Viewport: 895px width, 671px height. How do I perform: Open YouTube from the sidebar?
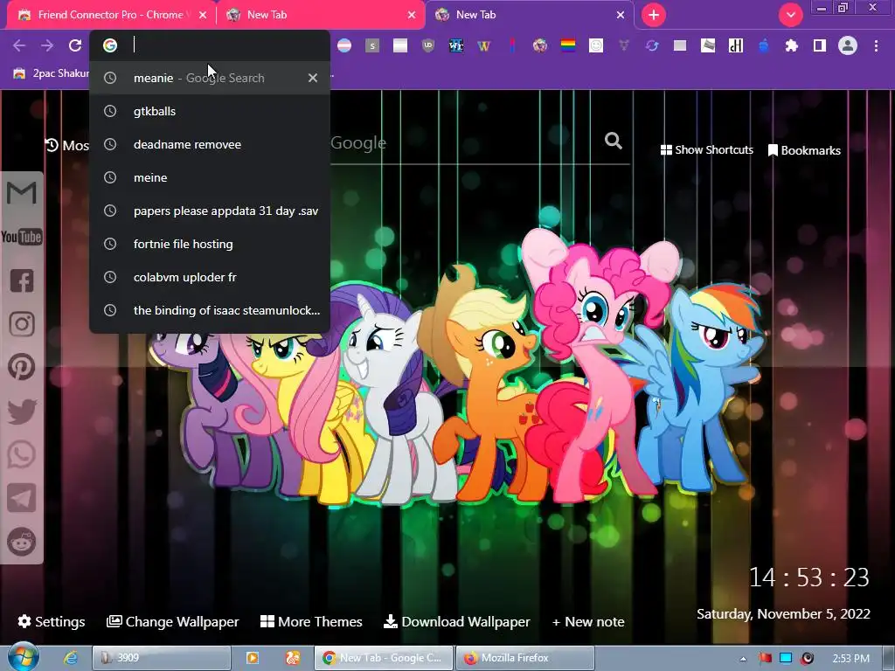click(x=22, y=237)
